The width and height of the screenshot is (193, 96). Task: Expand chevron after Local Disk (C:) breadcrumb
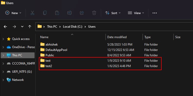point(85,27)
